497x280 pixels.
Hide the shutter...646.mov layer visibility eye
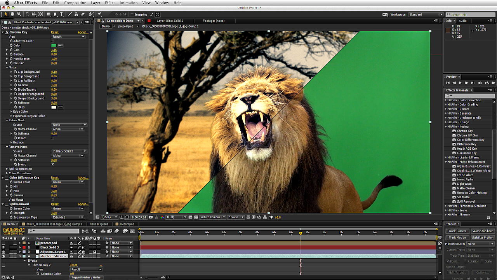pyautogui.click(x=3, y=255)
